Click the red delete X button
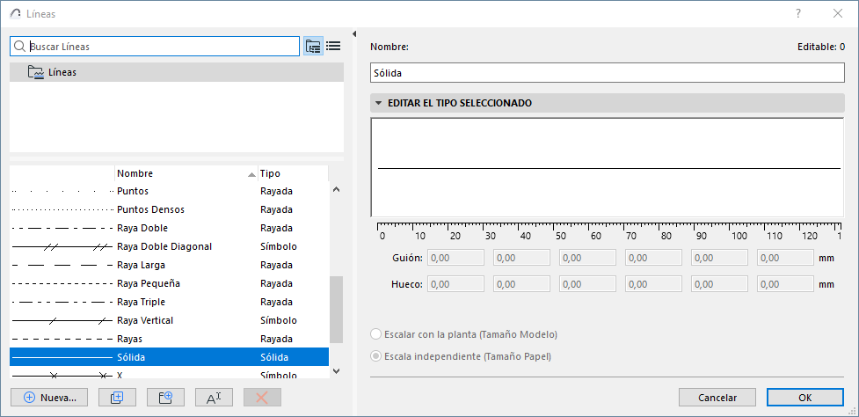This screenshot has height=417, width=859. click(262, 398)
